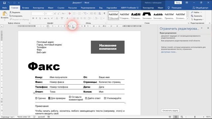This screenshot has width=212, height=119.
Task: Click the Заменить replace button
Action: point(196,16)
